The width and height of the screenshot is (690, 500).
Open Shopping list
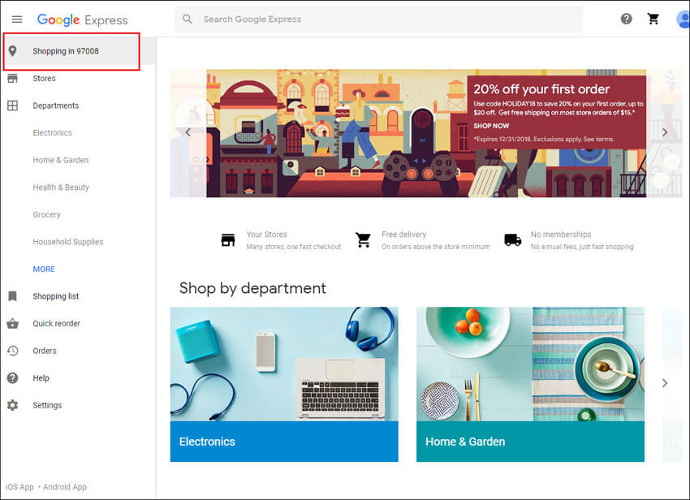(56, 296)
